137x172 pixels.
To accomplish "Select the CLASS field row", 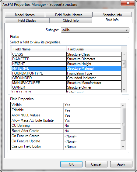I will (66, 54).
